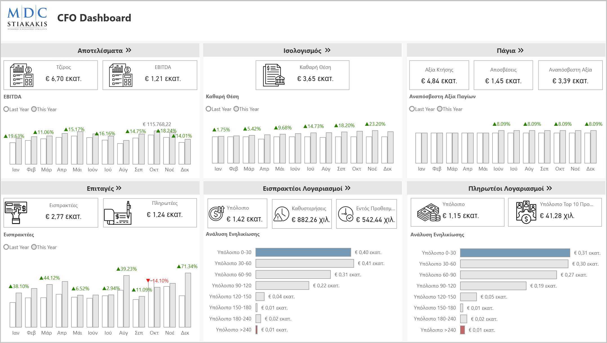The height and width of the screenshot is (343, 607).
Task: Open Εισπρακτέοι Λογαριασμοί details via chevron
Action: 348,188
